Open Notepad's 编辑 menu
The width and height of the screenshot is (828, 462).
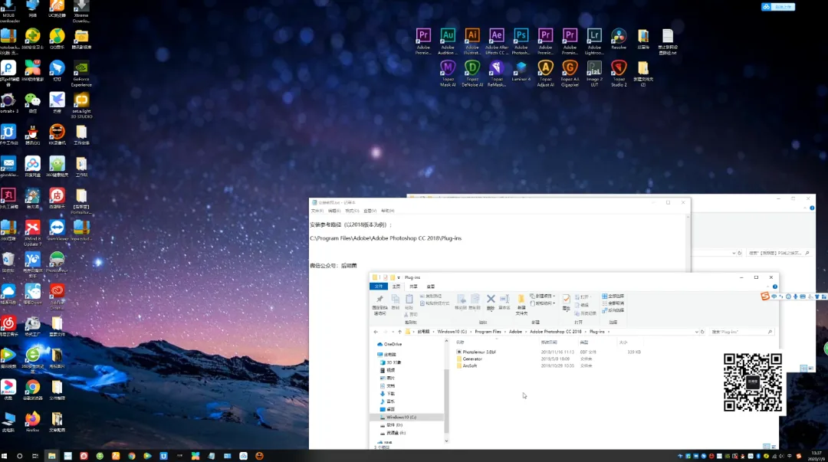click(334, 211)
